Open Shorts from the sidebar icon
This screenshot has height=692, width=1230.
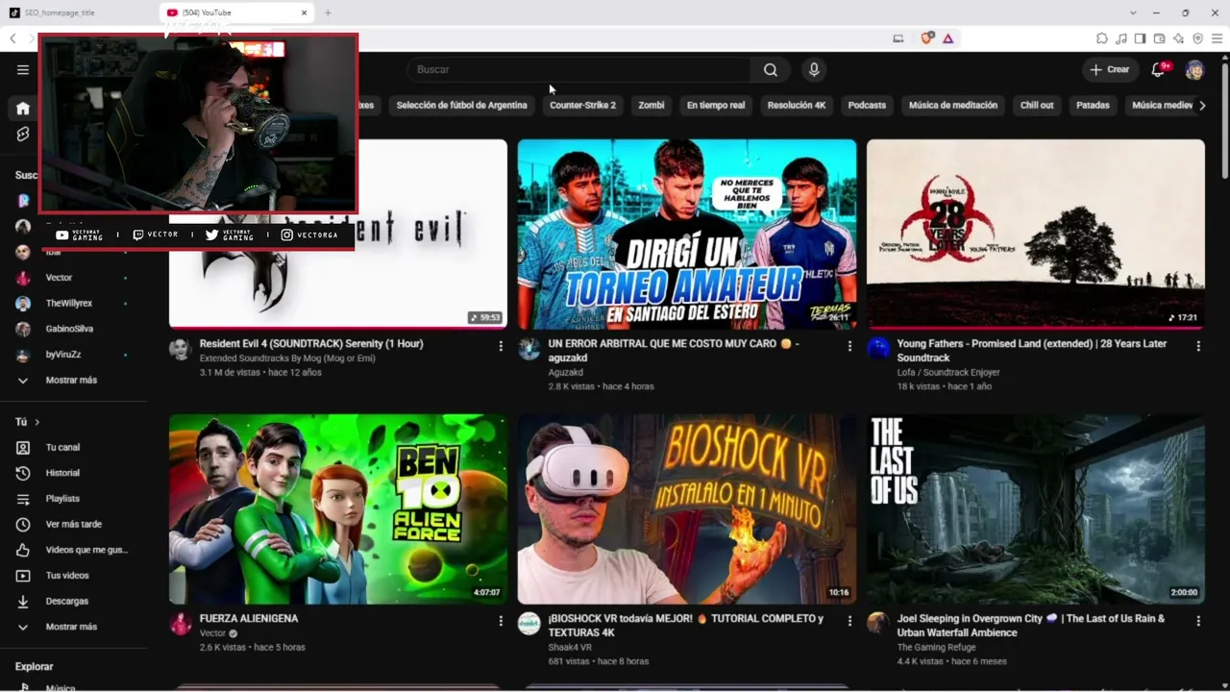[x=23, y=135]
